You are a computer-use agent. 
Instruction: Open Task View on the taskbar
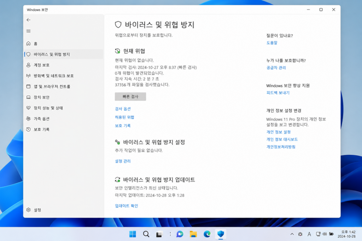point(159,234)
